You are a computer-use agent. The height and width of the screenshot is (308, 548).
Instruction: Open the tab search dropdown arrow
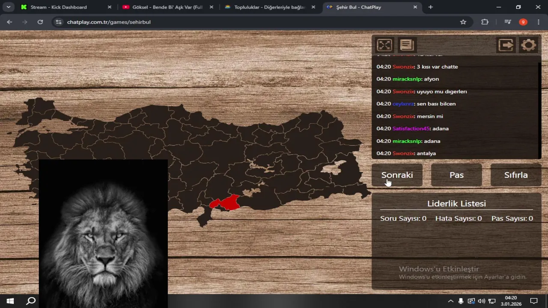8,7
